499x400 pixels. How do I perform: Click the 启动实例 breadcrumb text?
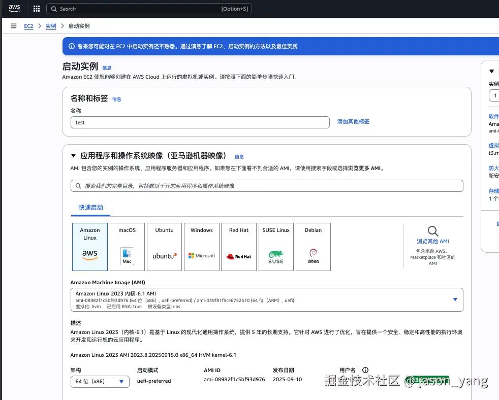79,26
